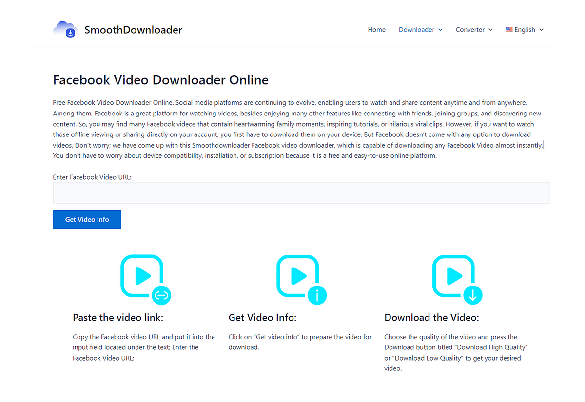Screen dimensions: 585x402
Task: Expand the English language chevron
Action: (541, 30)
